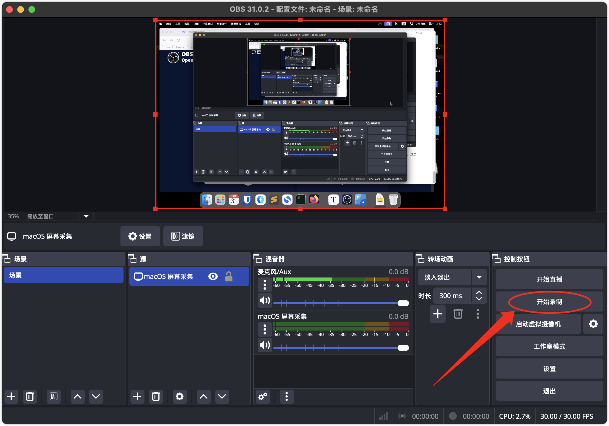Click the mixer macOS 屏幕采集 volume slider
The width and height of the screenshot is (609, 426).
pos(341,348)
